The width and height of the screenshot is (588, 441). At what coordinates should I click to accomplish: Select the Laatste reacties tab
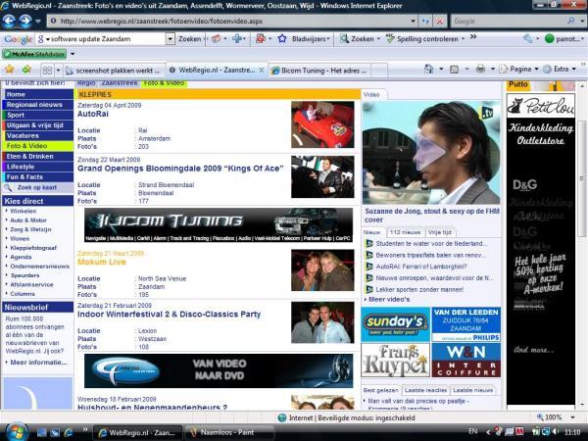(x=425, y=390)
